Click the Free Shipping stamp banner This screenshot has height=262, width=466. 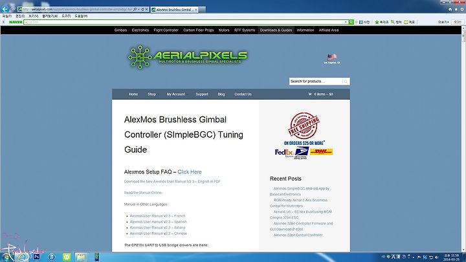point(304,126)
